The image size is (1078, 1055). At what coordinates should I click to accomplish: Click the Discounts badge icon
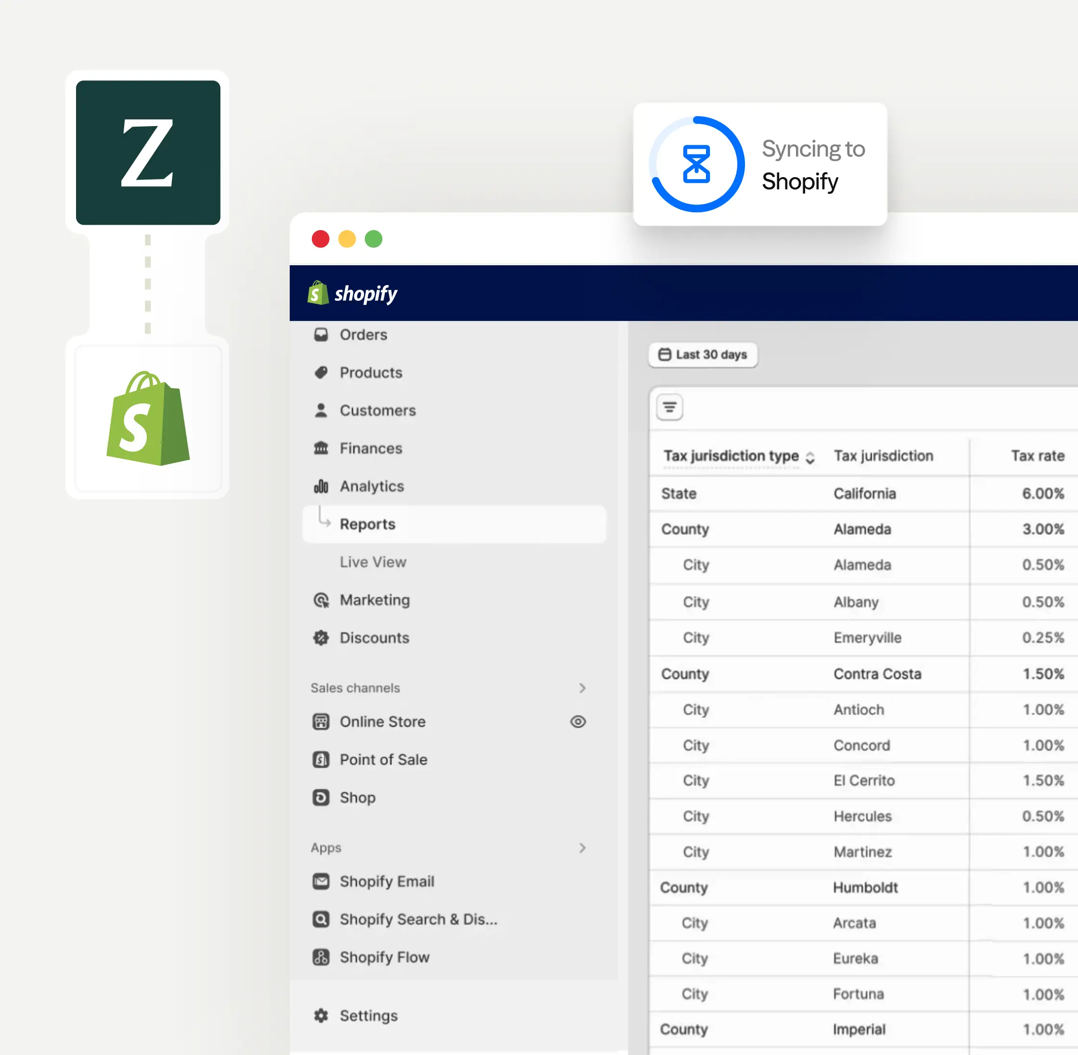click(321, 638)
